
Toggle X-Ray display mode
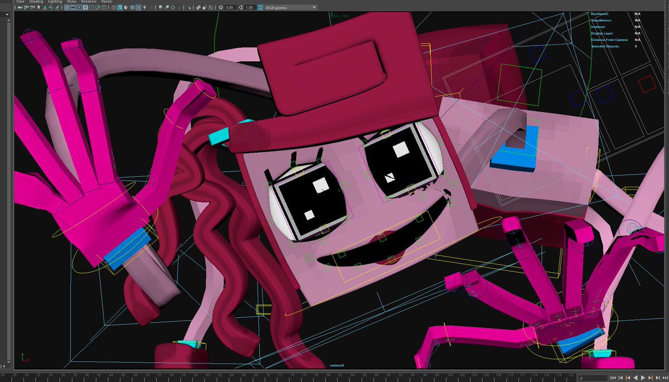point(198,8)
